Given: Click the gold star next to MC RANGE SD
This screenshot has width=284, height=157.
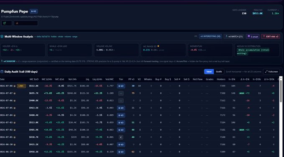Looking at the screenshot, I should 158,46.
